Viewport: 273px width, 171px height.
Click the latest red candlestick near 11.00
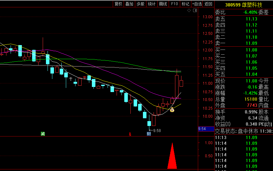pos(181,83)
